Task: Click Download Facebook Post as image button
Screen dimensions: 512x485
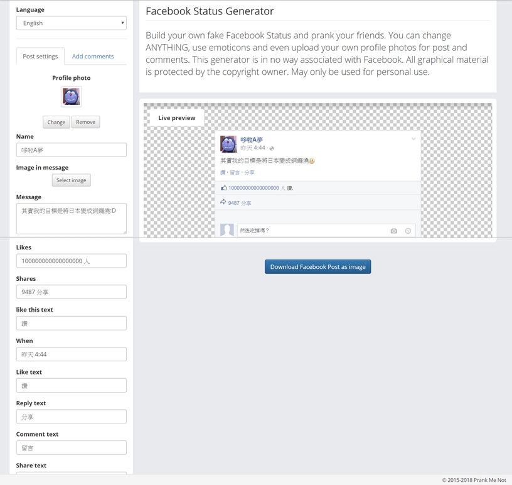Action: (317, 267)
